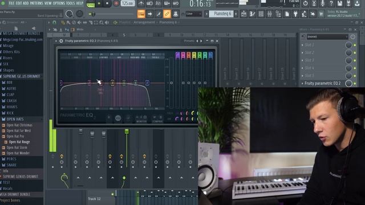
Task: Select the Pianoteq 6 pattern selector
Action: coord(221,14)
